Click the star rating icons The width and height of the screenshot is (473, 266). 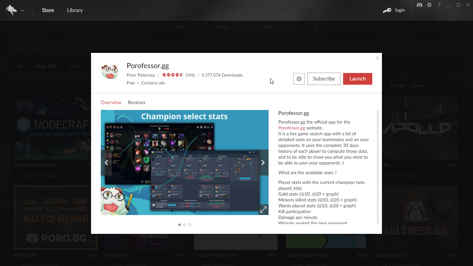coord(173,75)
